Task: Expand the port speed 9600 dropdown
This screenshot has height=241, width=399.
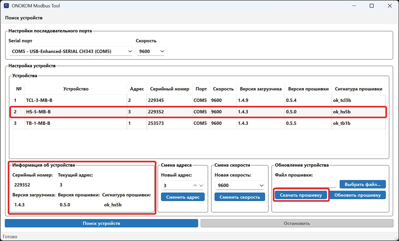Action: [151, 51]
